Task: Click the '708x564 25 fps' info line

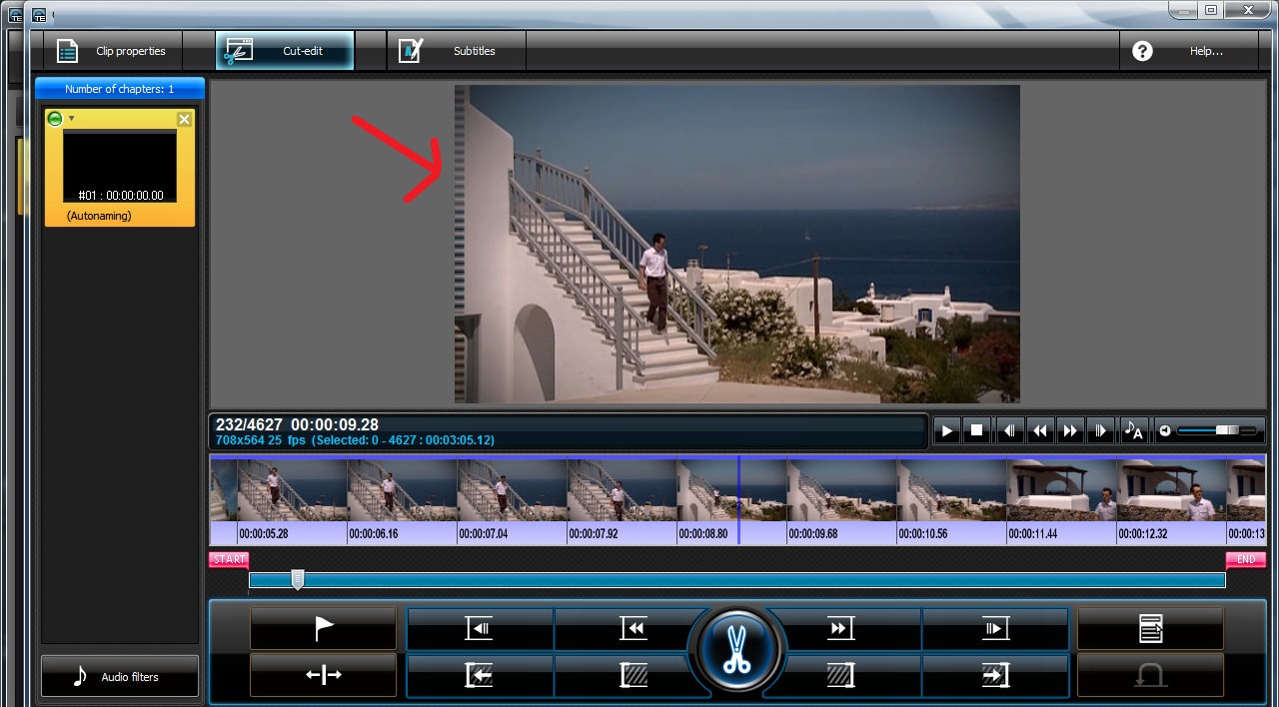Action: 355,439
